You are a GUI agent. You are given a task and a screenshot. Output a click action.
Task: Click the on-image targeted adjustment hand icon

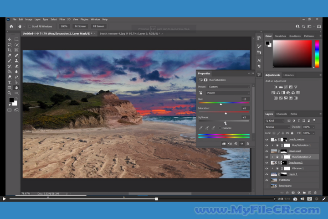(x=201, y=93)
